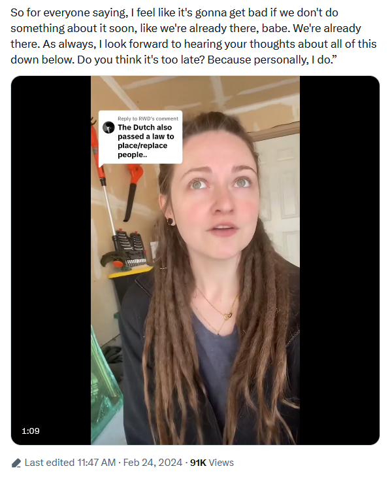Image resolution: width=390 pixels, height=479 pixels.
Task: Click the commenter's avatar in the reply bubble
Action: [x=108, y=128]
